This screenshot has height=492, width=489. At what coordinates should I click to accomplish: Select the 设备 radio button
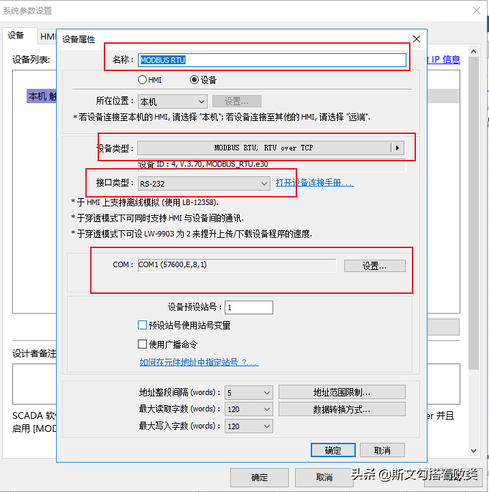pos(194,80)
